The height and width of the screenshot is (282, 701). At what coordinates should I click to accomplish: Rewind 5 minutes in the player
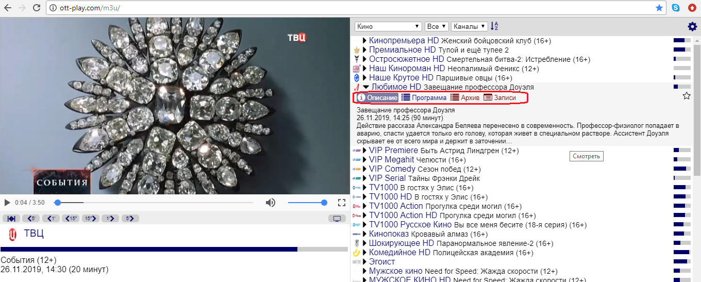pos(31,219)
